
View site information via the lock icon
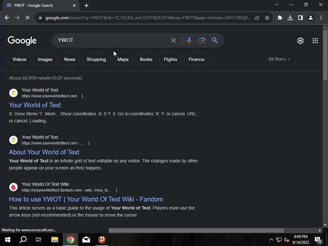40,18
